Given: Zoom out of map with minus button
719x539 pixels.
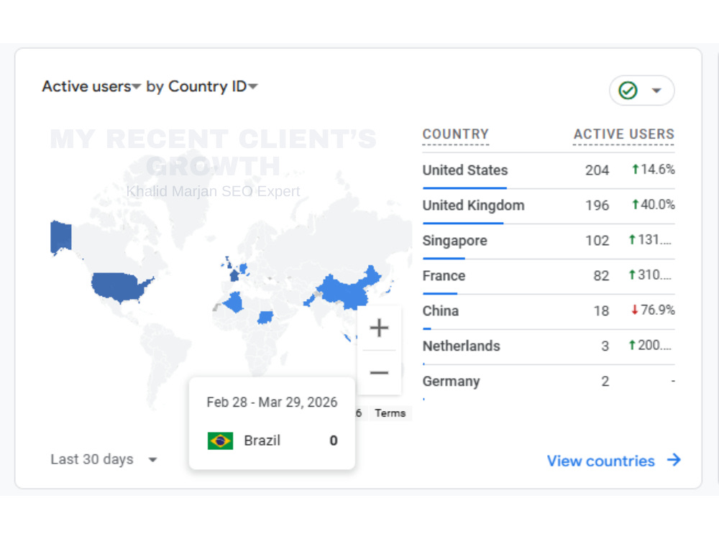Looking at the screenshot, I should (379, 372).
